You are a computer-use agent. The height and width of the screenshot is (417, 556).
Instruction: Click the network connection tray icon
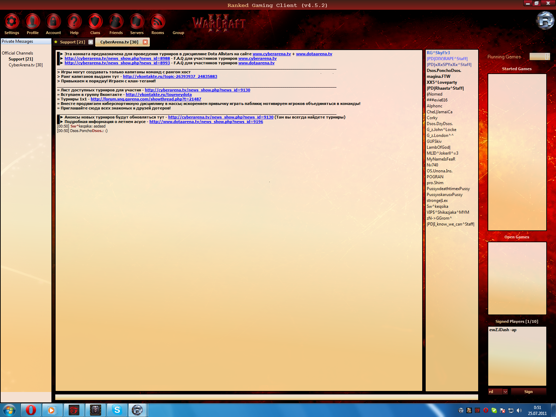tap(511, 410)
